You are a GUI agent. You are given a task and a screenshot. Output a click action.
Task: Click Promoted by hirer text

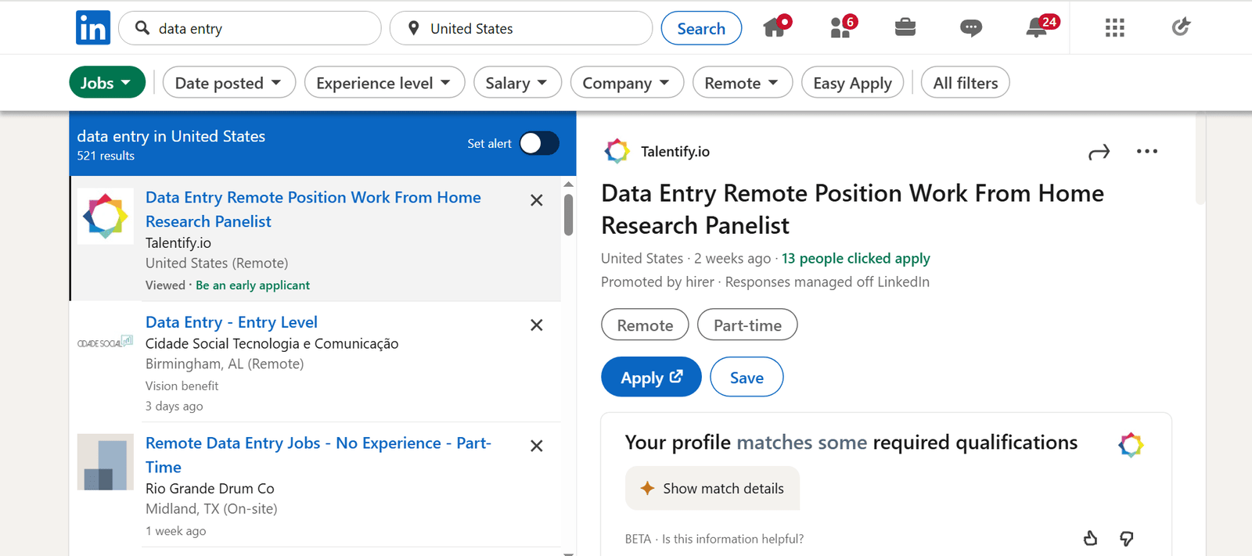[x=657, y=282]
